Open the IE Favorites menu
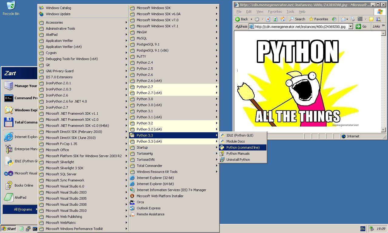This screenshot has height=233, width=388. (275, 12)
